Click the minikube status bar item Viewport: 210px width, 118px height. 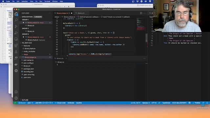tap(71, 103)
